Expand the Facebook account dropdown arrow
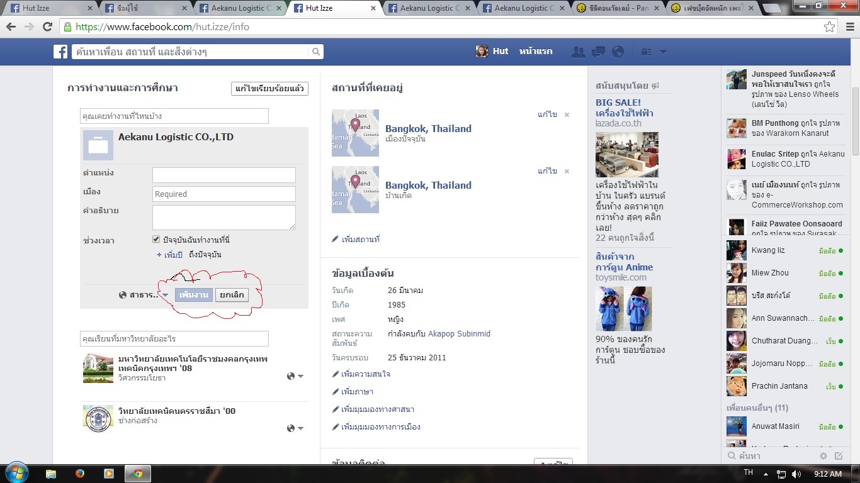860x483 pixels. pyautogui.click(x=663, y=52)
